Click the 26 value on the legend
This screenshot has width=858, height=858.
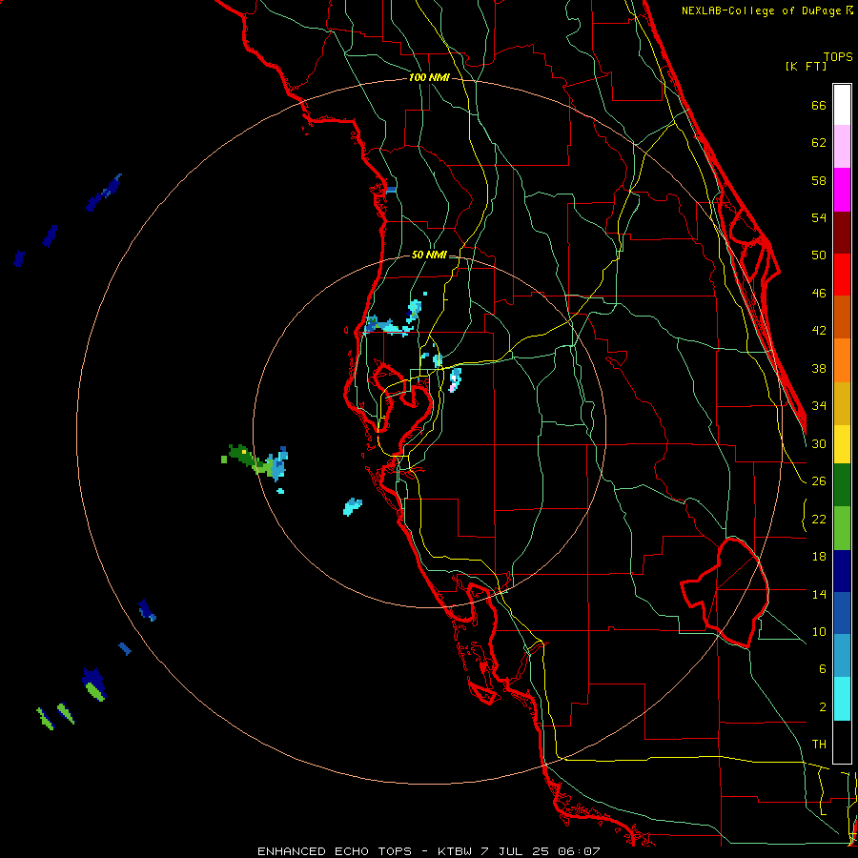pyautogui.click(x=819, y=481)
